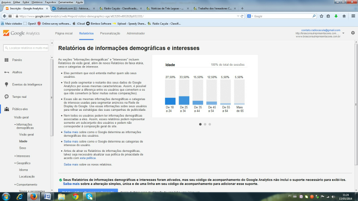Screen dimensions: 358x201
Task: Click the Eventos do Intelligence lightbulb icon
Action: pyautogui.click(x=7, y=84)
